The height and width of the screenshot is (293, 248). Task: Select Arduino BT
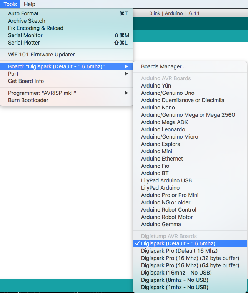[x=190, y=173]
